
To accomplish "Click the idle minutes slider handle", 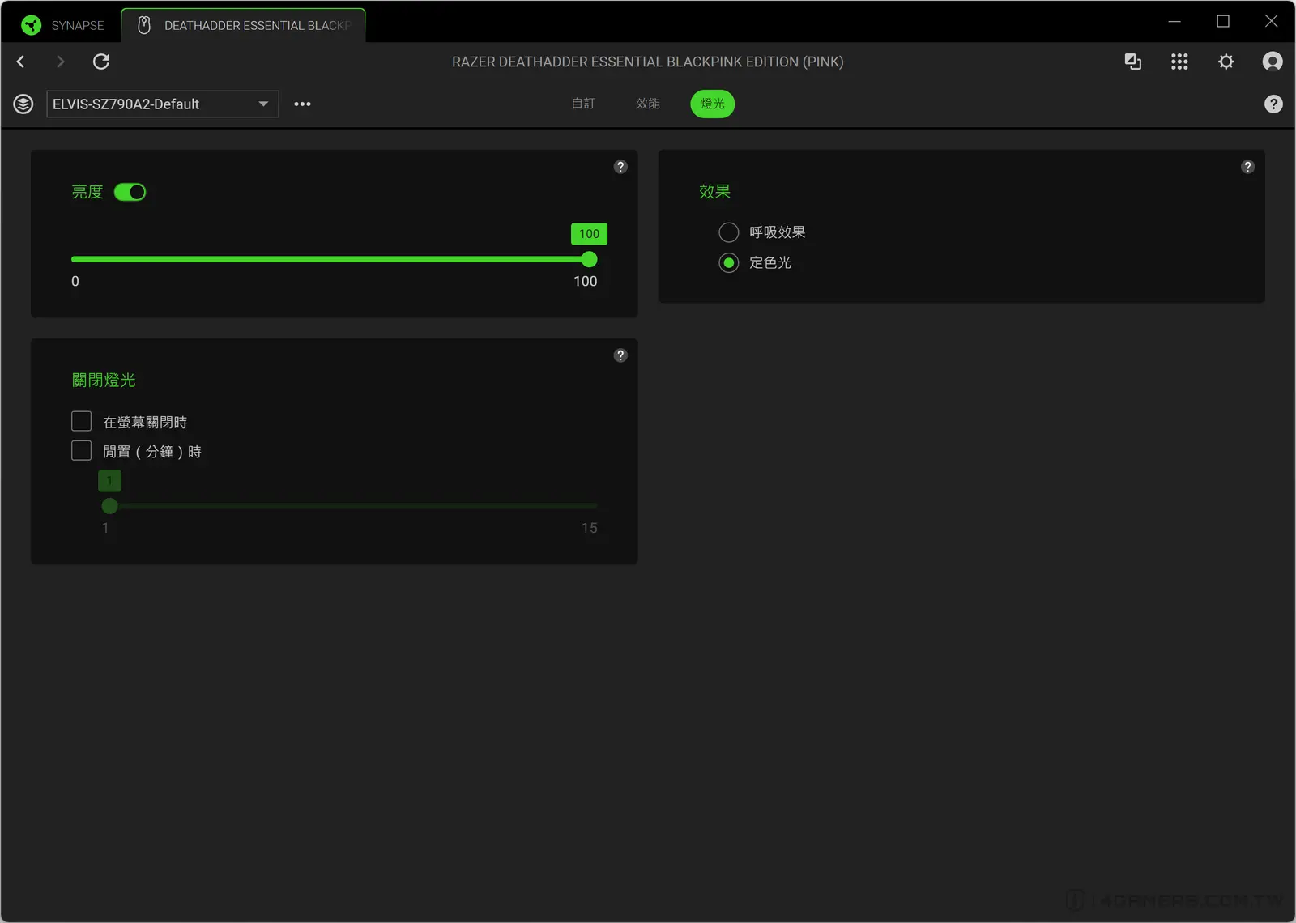I will 110,506.
